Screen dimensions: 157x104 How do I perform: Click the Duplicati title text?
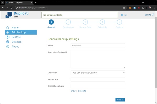(x=21, y=13)
